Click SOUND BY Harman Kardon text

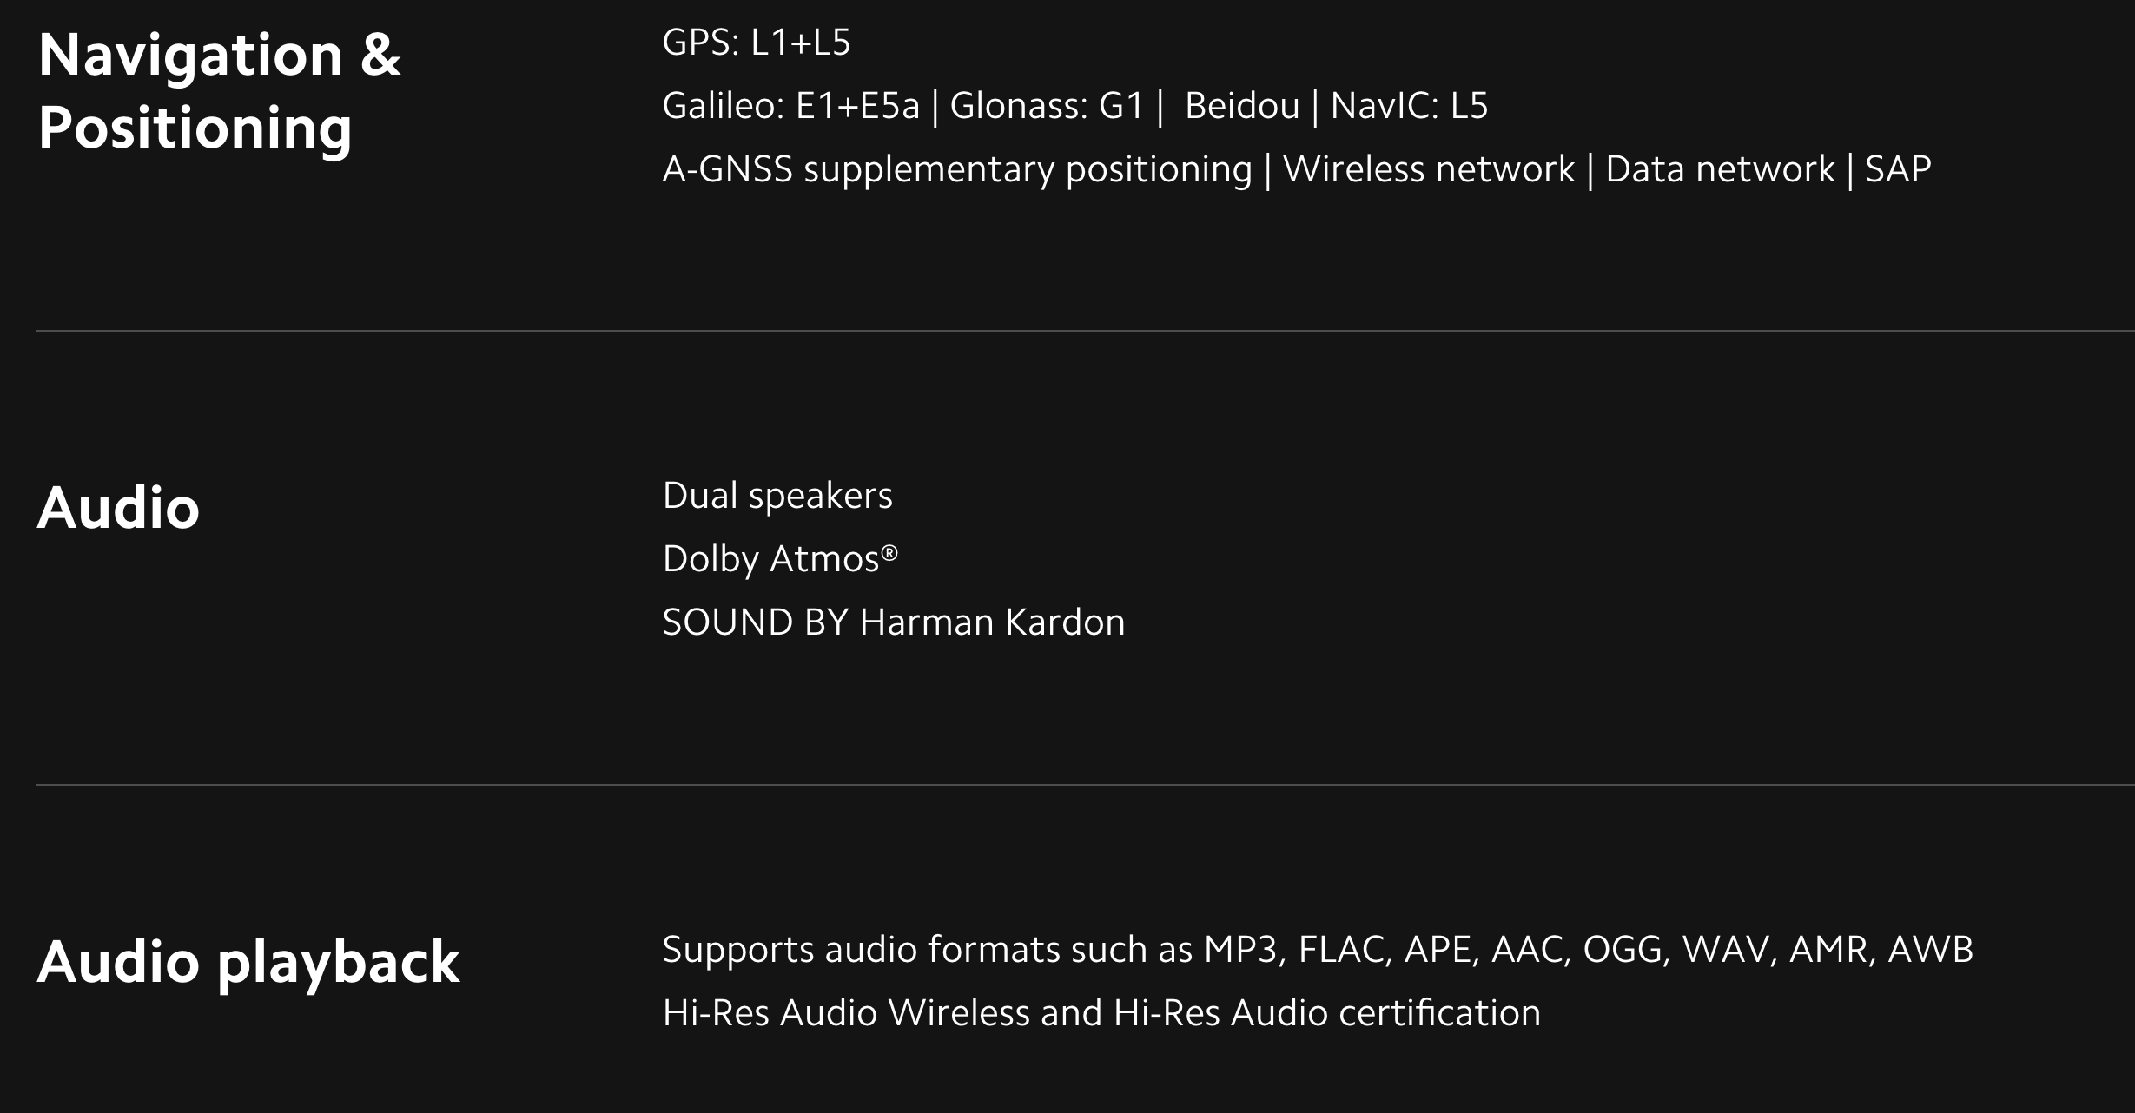894,622
